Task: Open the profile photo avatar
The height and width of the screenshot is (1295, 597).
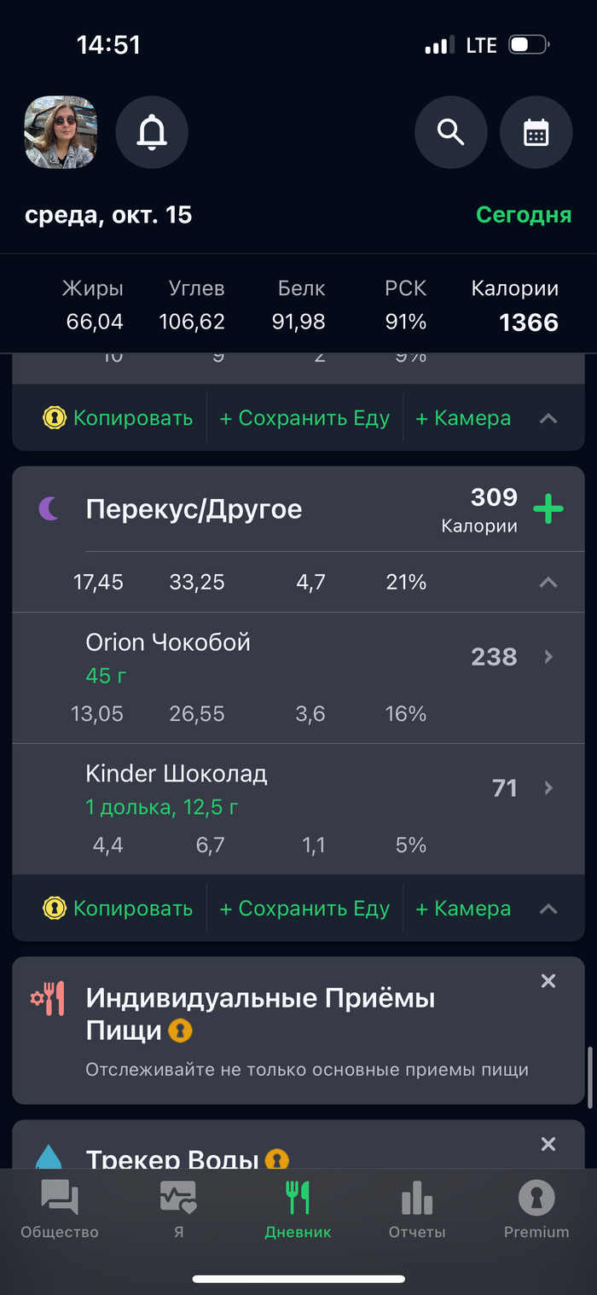Action: 61,132
